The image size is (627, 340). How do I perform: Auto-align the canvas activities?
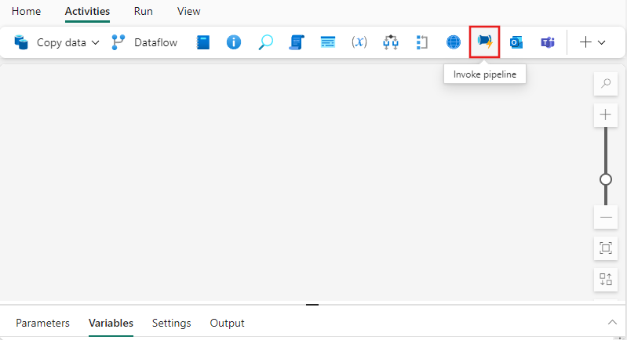click(x=606, y=279)
